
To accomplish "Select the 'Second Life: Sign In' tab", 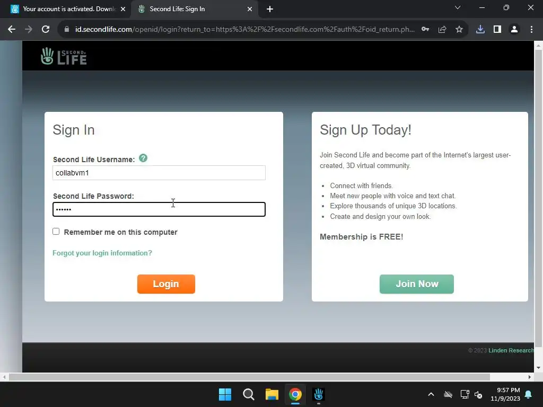I will 194,9.
